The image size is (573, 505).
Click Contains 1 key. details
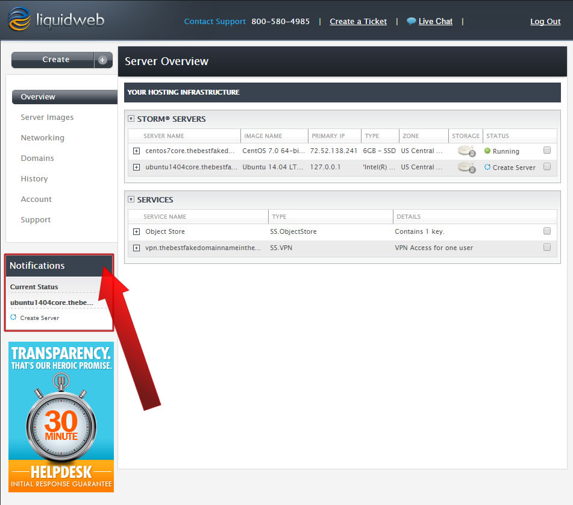pyautogui.click(x=419, y=231)
